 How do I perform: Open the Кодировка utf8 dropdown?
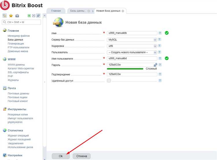click(132, 46)
